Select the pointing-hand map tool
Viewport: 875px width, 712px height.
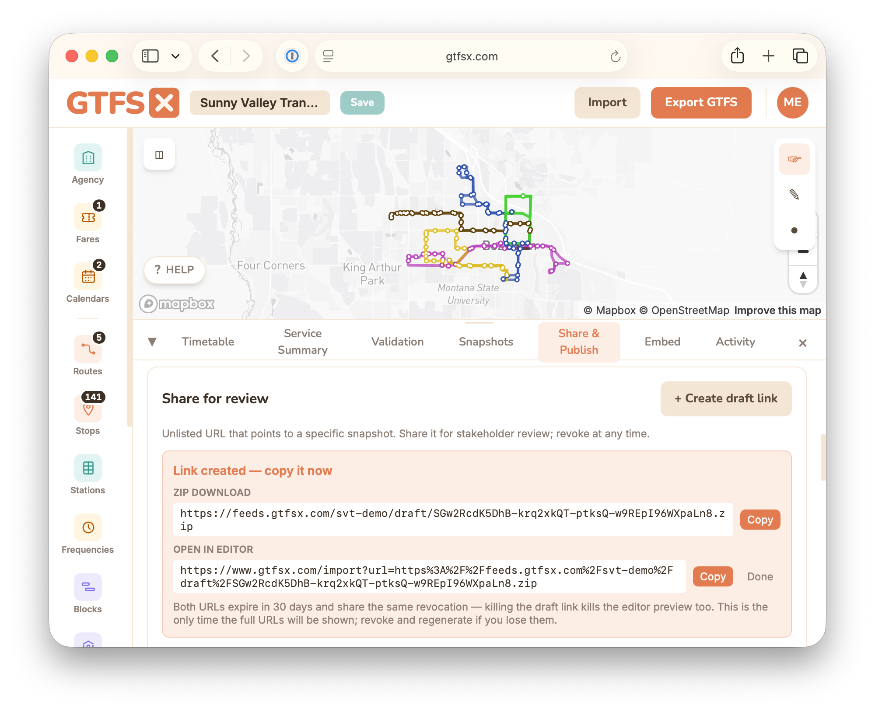794,159
